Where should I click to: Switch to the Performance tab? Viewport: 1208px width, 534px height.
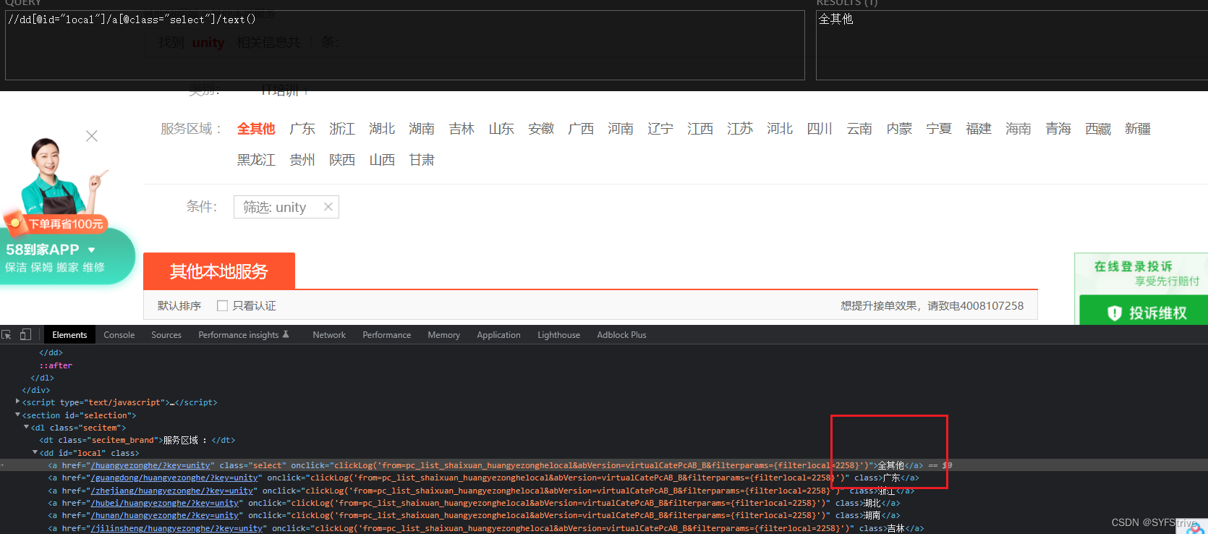pos(387,335)
